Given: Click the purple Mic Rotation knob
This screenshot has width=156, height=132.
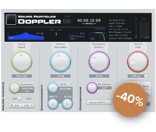Looking at the screenshot, I should [x=92, y=88].
